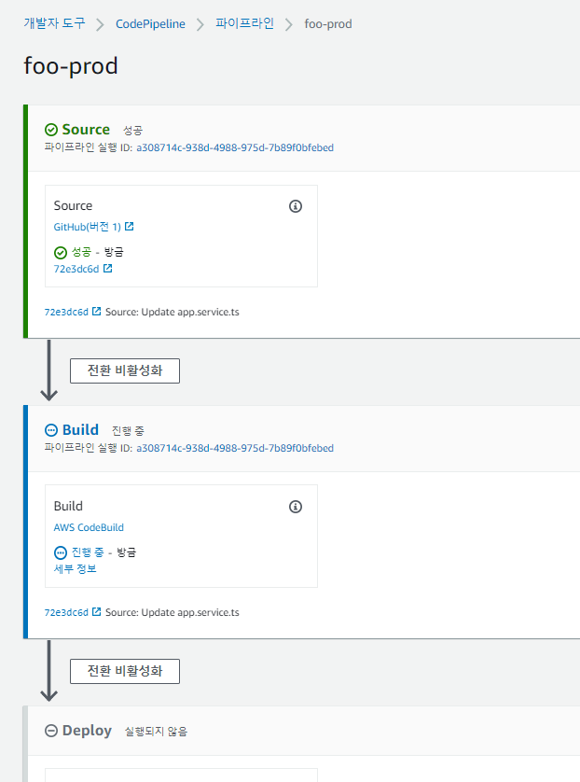Viewport: 580px width, 782px height.
Task: Click external link icon in Build stage commit footer
Action: [x=97, y=612]
